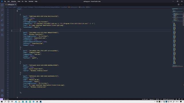This screenshot has height=103, width=184.
Task: Click the "Windows.Terminal.Wsl" source value
Action: click(38, 87)
